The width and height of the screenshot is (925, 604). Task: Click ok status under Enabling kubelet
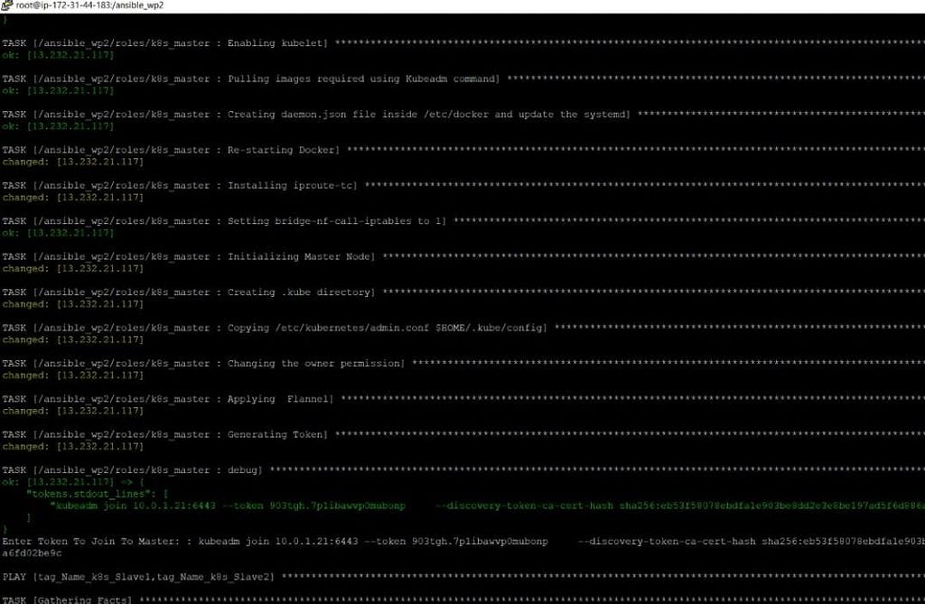click(x=58, y=55)
